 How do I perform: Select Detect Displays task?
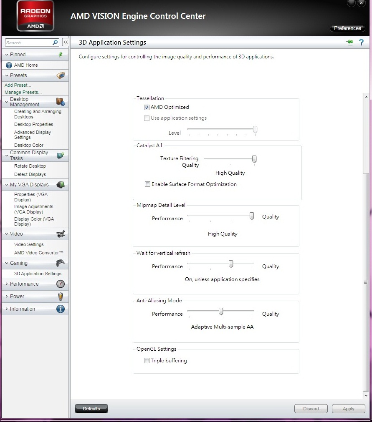(x=30, y=174)
